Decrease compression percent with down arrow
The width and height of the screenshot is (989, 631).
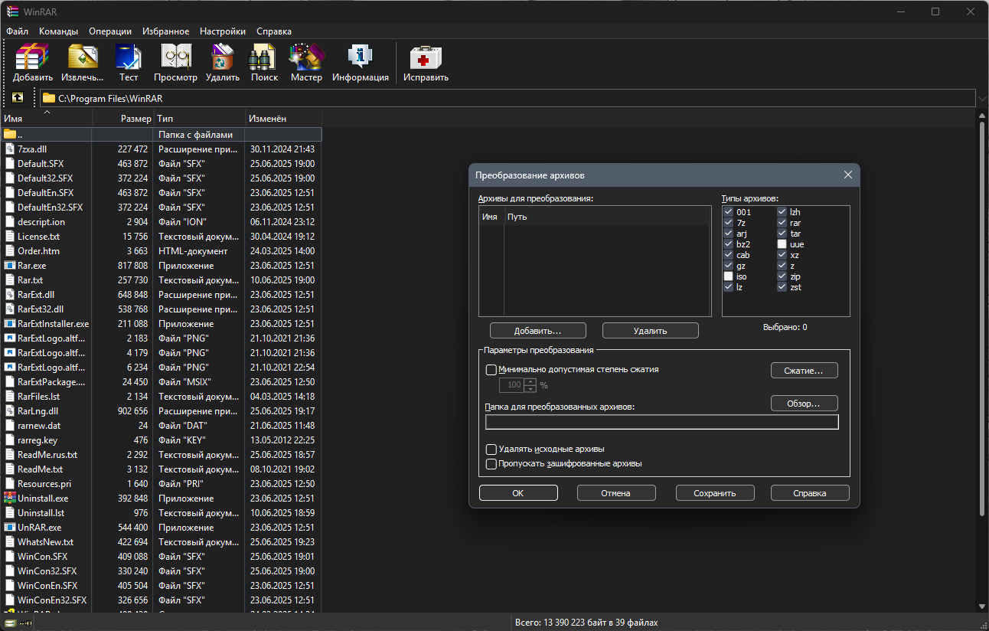(x=530, y=388)
